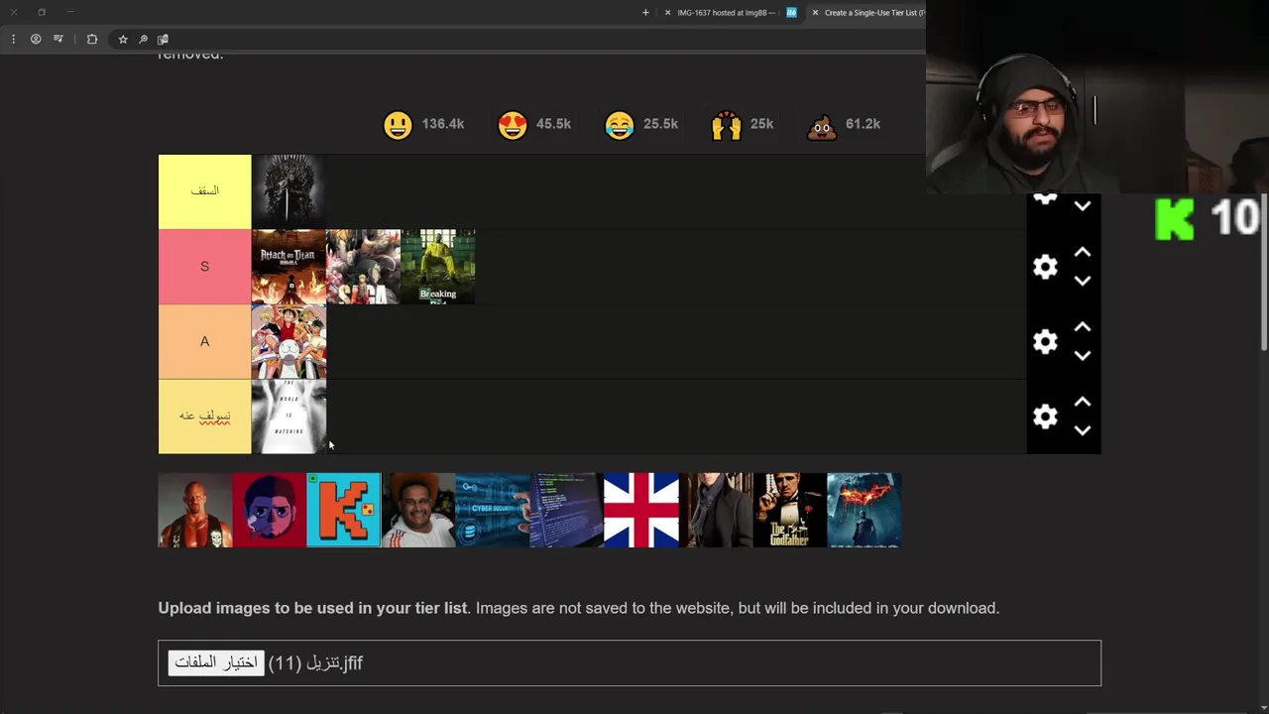This screenshot has height=714, width=1269.
Task: Click the orange A tier label
Action: tap(205, 341)
